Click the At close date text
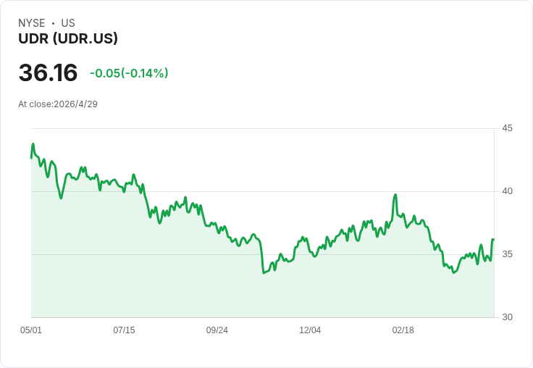The image size is (533, 368). pos(58,104)
